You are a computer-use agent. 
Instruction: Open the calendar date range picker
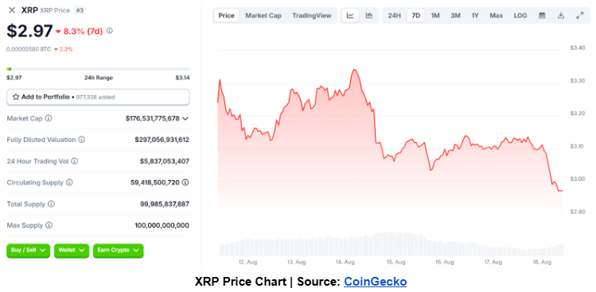542,16
